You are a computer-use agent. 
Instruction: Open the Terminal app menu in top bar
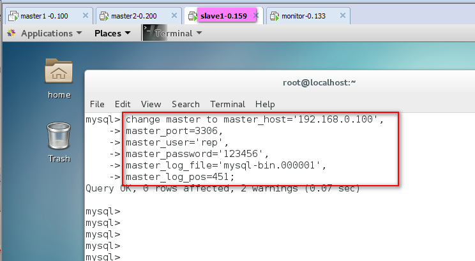[174, 33]
